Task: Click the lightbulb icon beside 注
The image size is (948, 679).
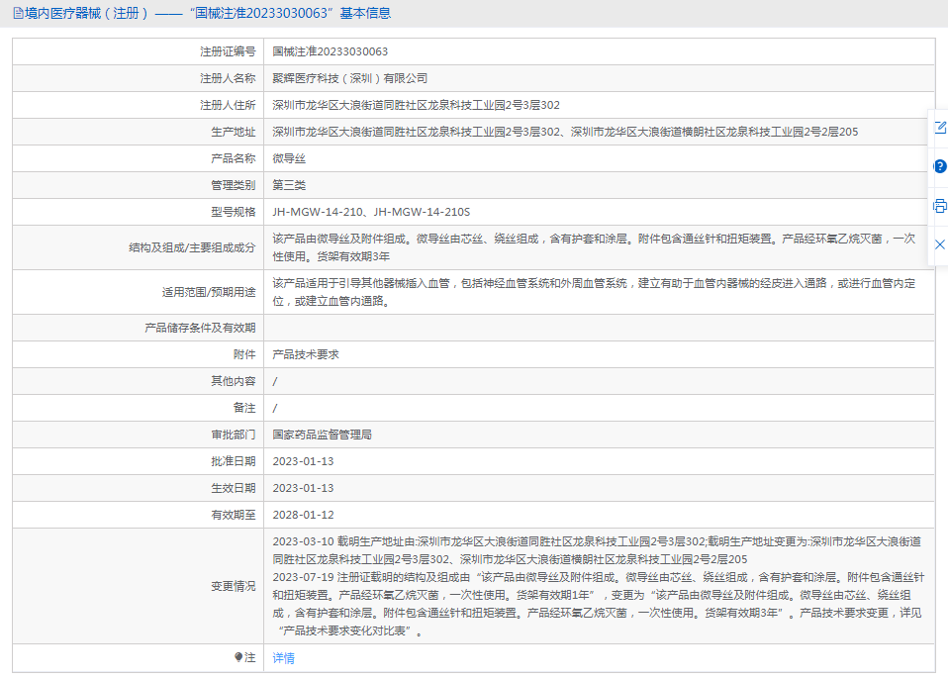Action: [238, 657]
